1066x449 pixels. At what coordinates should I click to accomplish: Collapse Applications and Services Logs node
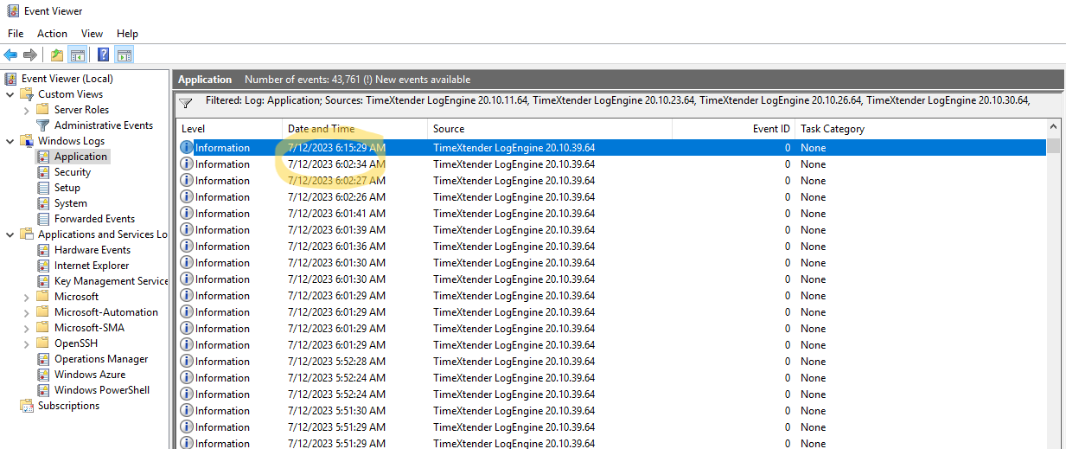pyautogui.click(x=10, y=234)
